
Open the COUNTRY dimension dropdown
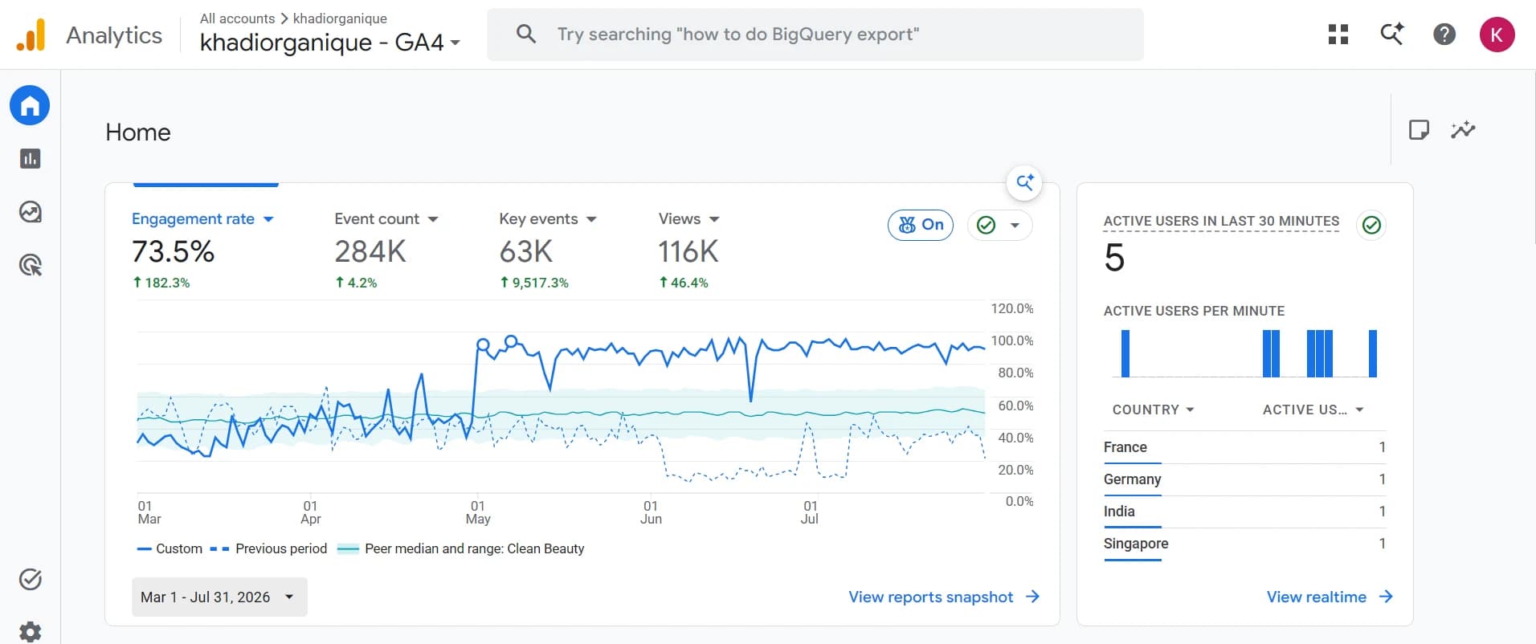click(x=1153, y=410)
